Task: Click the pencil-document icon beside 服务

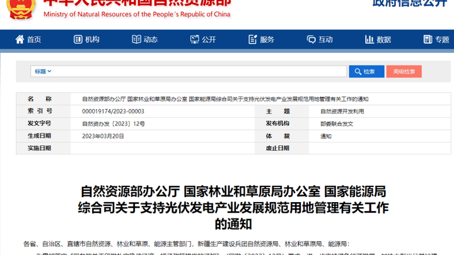Action: tap(253, 39)
